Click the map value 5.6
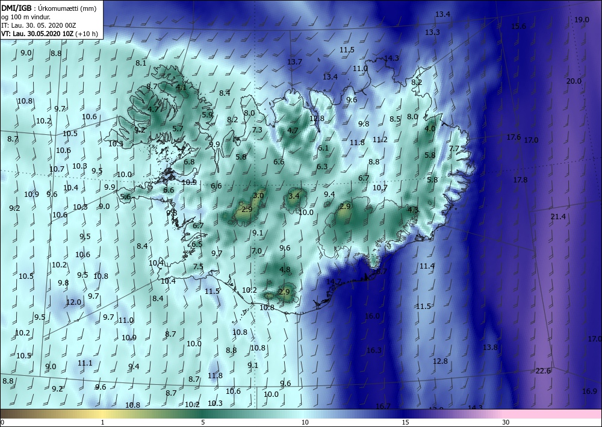 125,197
